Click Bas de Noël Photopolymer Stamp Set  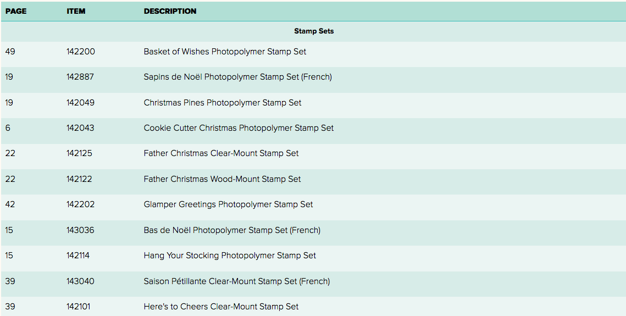click(232, 230)
